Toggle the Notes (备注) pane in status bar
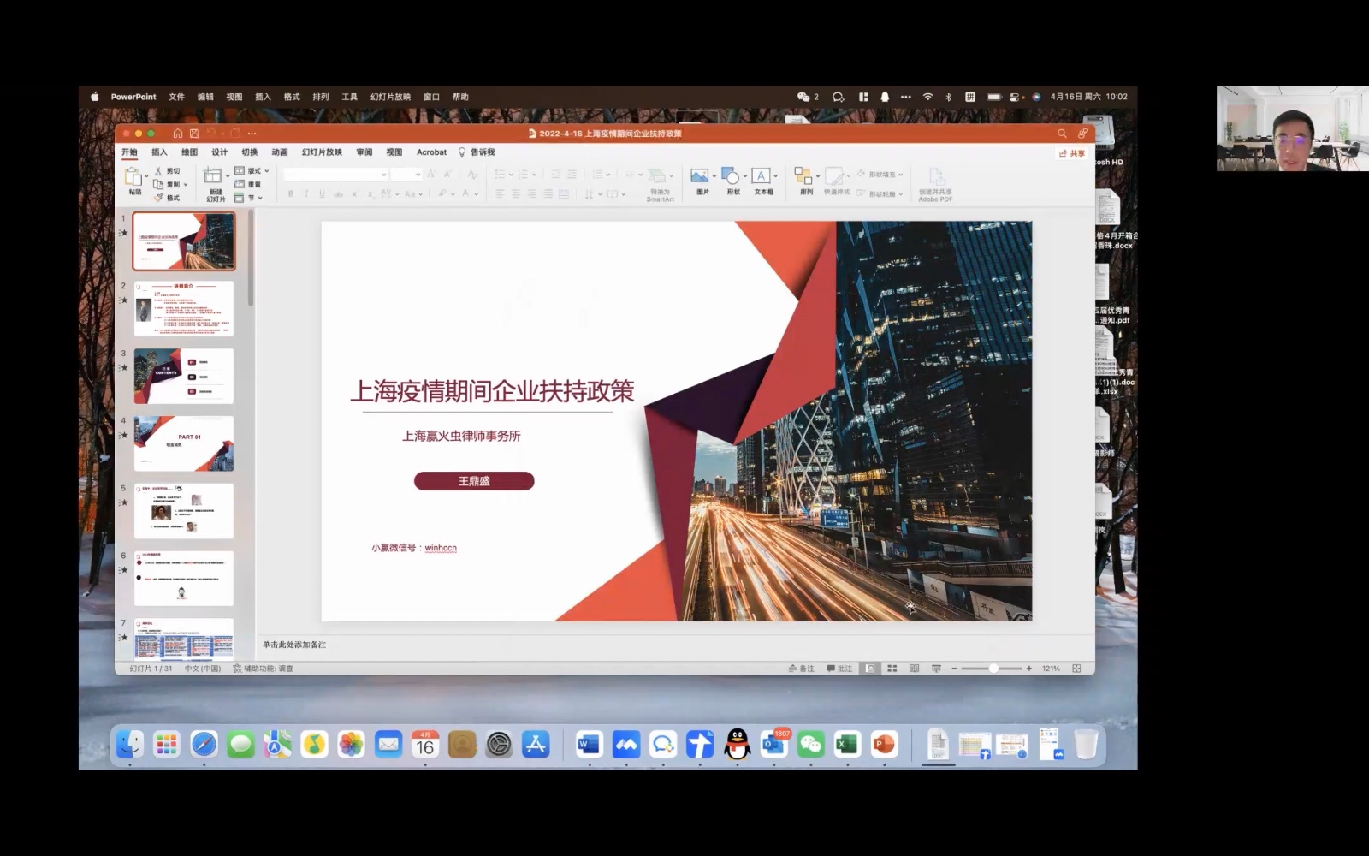 pos(801,669)
